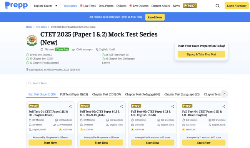Viewport: 250px width, 148px height.
Task: Open Live Tests from the navigation
Action: 90,6
